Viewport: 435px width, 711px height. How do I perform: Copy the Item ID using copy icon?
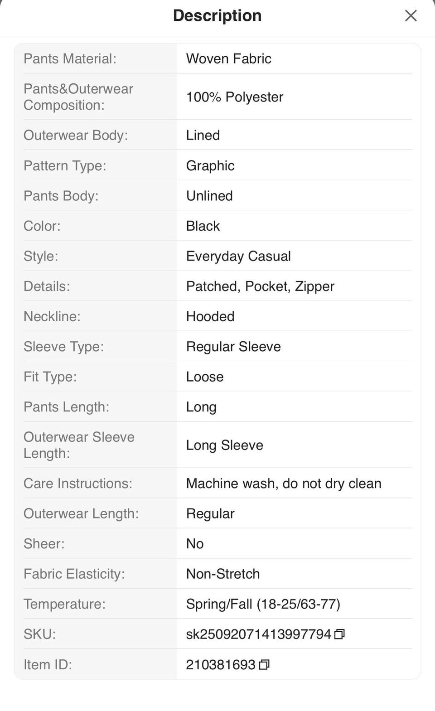[x=264, y=665]
